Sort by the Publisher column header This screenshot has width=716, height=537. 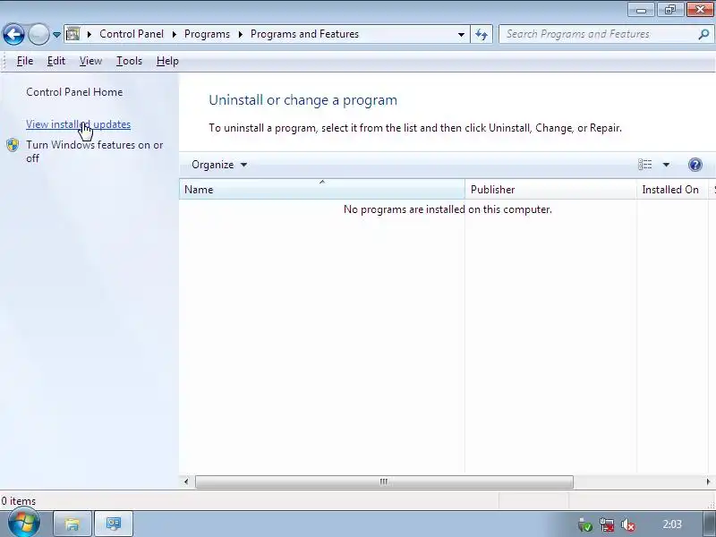pos(550,190)
